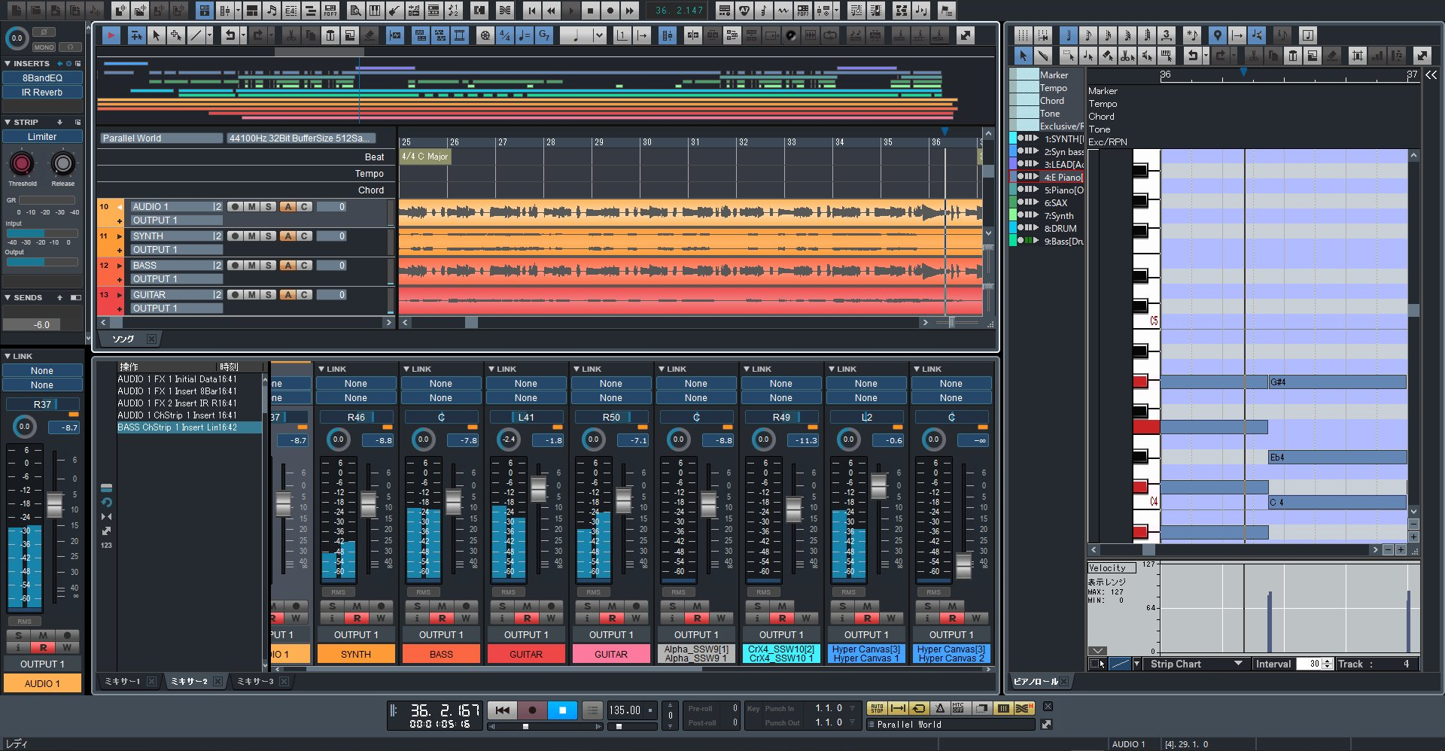Select the triplet note button in the piano roll
This screenshot has height=751, width=1445.
pos(1166,35)
